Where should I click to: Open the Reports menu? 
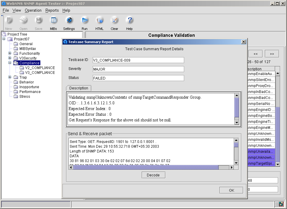[52, 10]
